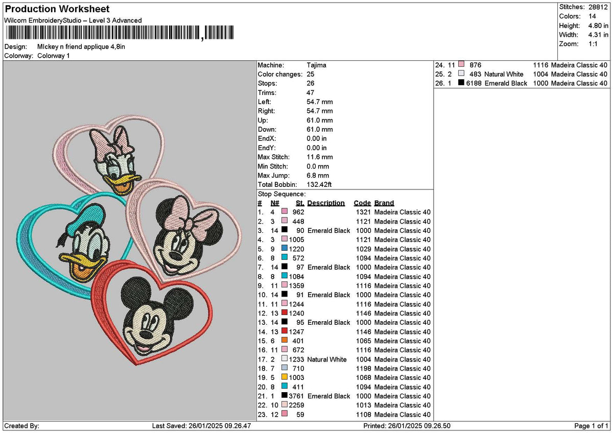Select the black swatch in stop 26
This screenshot has width=613, height=433.
pyautogui.click(x=461, y=83)
